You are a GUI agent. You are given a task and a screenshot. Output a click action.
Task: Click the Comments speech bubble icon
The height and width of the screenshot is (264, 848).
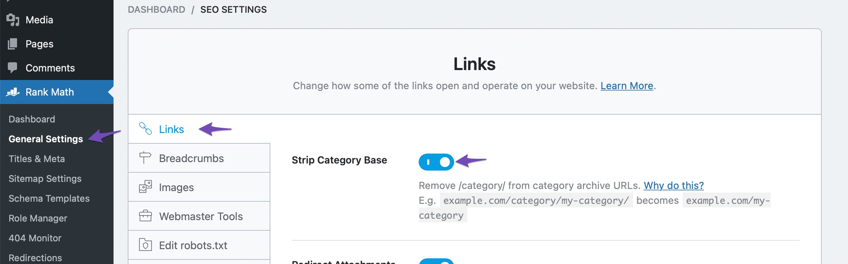coord(13,68)
